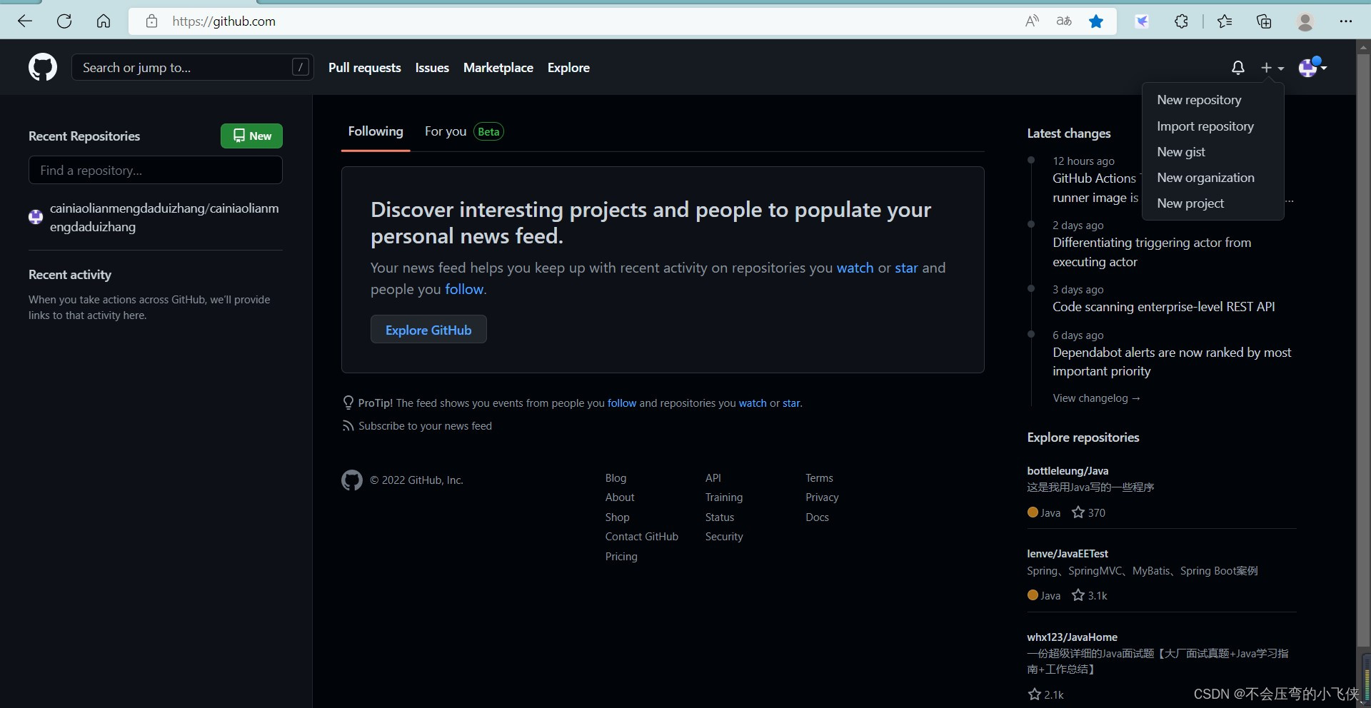Screen dimensions: 1371x708
Task: Open bottleleung/Java repository
Action: (x=1068, y=471)
